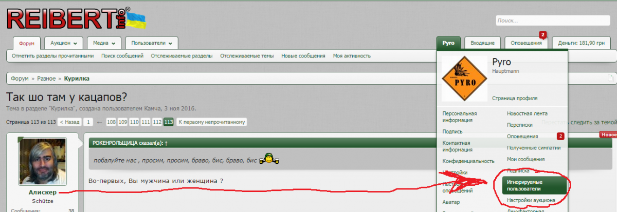This screenshot has height=212, width=617.
Task: Open 'Контактная информация' menu item
Action: (x=457, y=146)
